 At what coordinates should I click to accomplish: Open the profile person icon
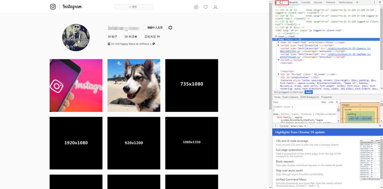coord(215,7)
